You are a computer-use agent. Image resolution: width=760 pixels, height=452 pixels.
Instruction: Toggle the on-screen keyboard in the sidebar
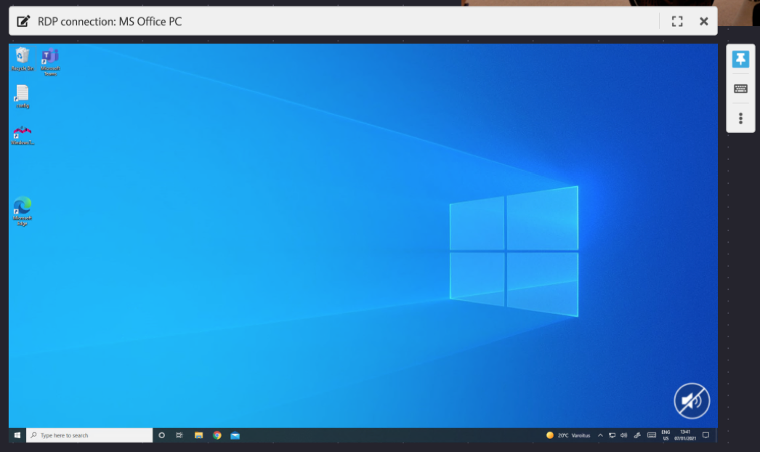tap(740, 88)
